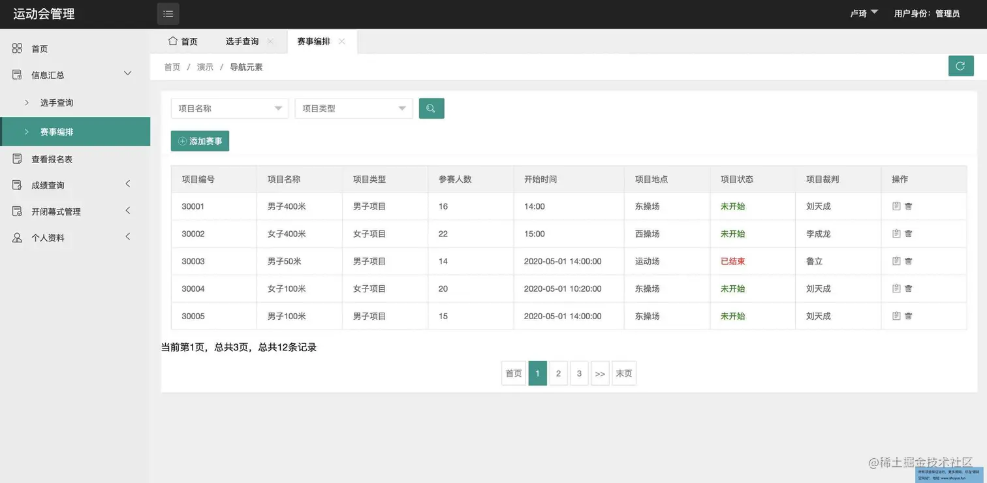Image resolution: width=987 pixels, height=483 pixels.
Task: Edit event 30004 using its edit icon
Action: (x=896, y=288)
